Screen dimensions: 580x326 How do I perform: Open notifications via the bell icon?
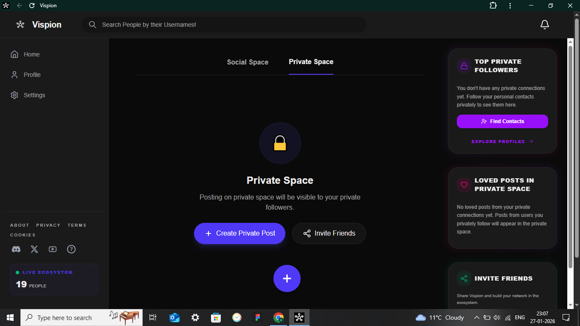545,25
